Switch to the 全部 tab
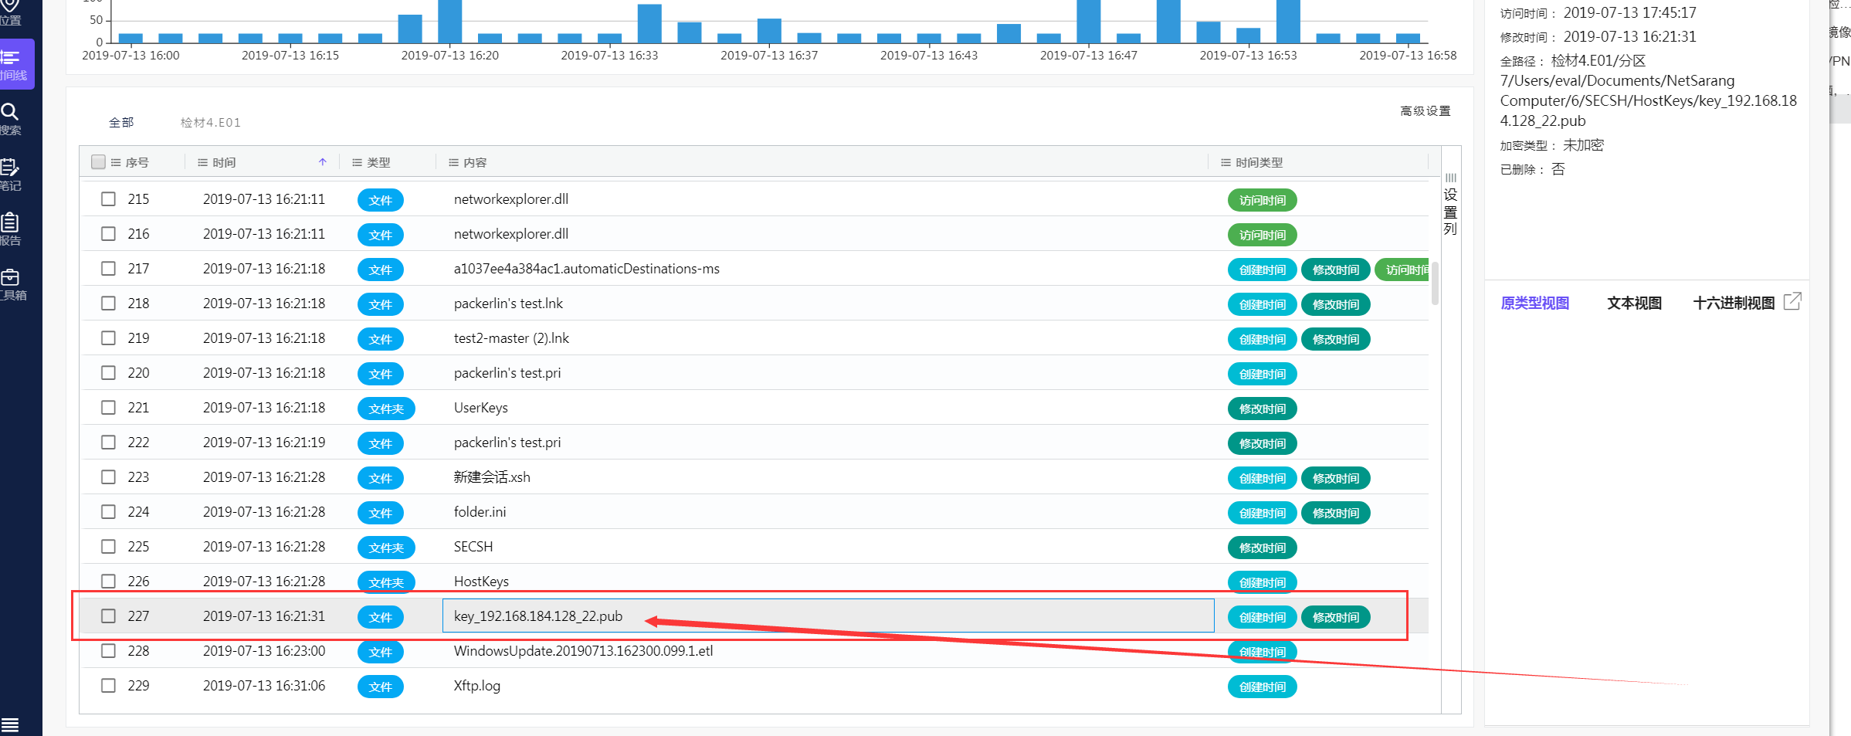The height and width of the screenshot is (736, 1851). 121,122
